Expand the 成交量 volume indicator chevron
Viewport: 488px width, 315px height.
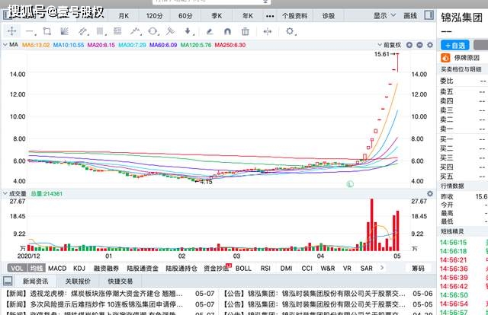tap(5, 193)
